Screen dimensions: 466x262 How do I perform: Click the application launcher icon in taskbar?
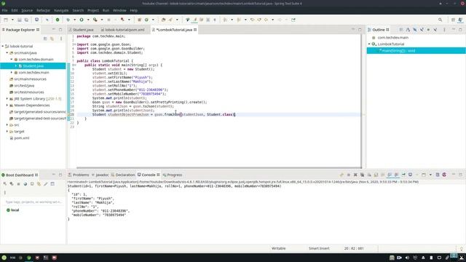coord(4,258)
